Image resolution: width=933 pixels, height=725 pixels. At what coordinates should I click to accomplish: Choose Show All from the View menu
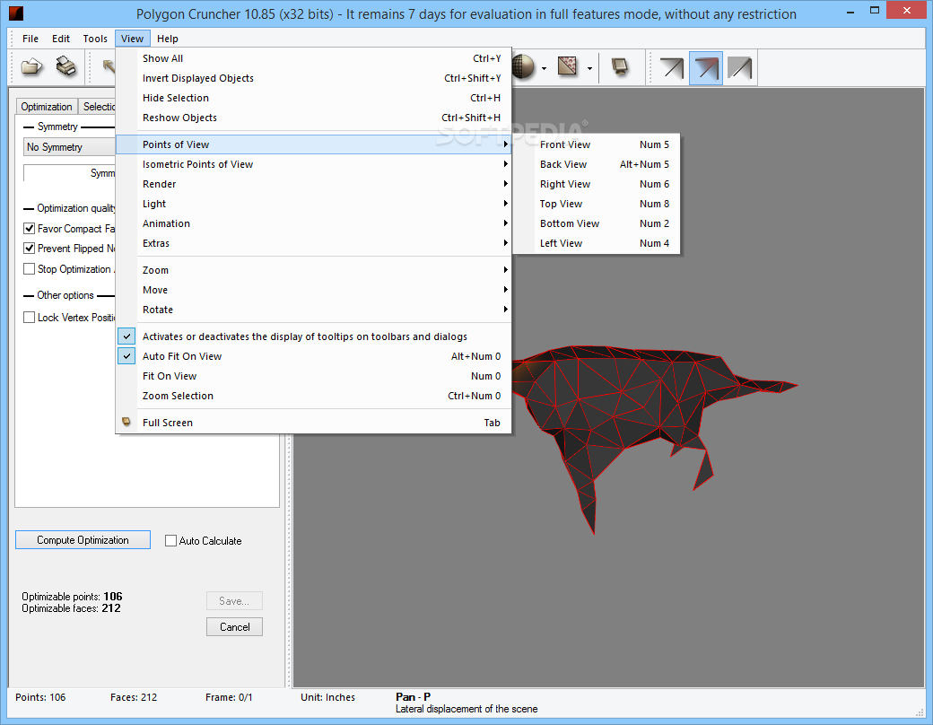pos(314,58)
